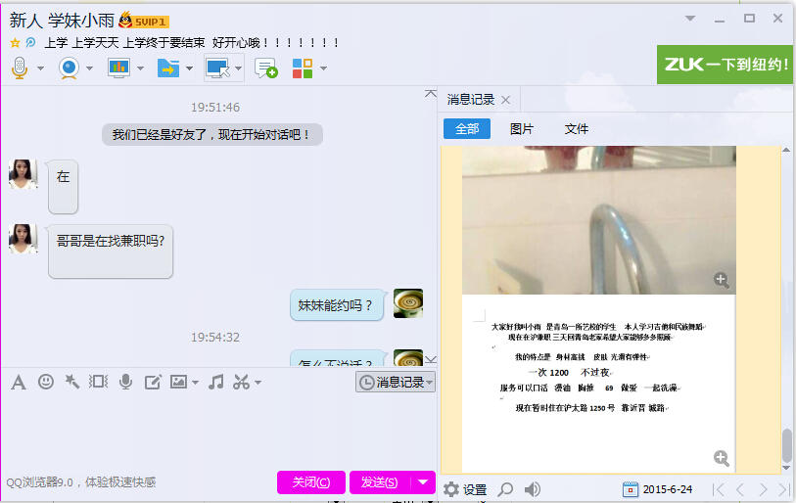Click the magic emoticon wand icon
Image resolution: width=796 pixels, height=503 pixels.
click(x=72, y=382)
